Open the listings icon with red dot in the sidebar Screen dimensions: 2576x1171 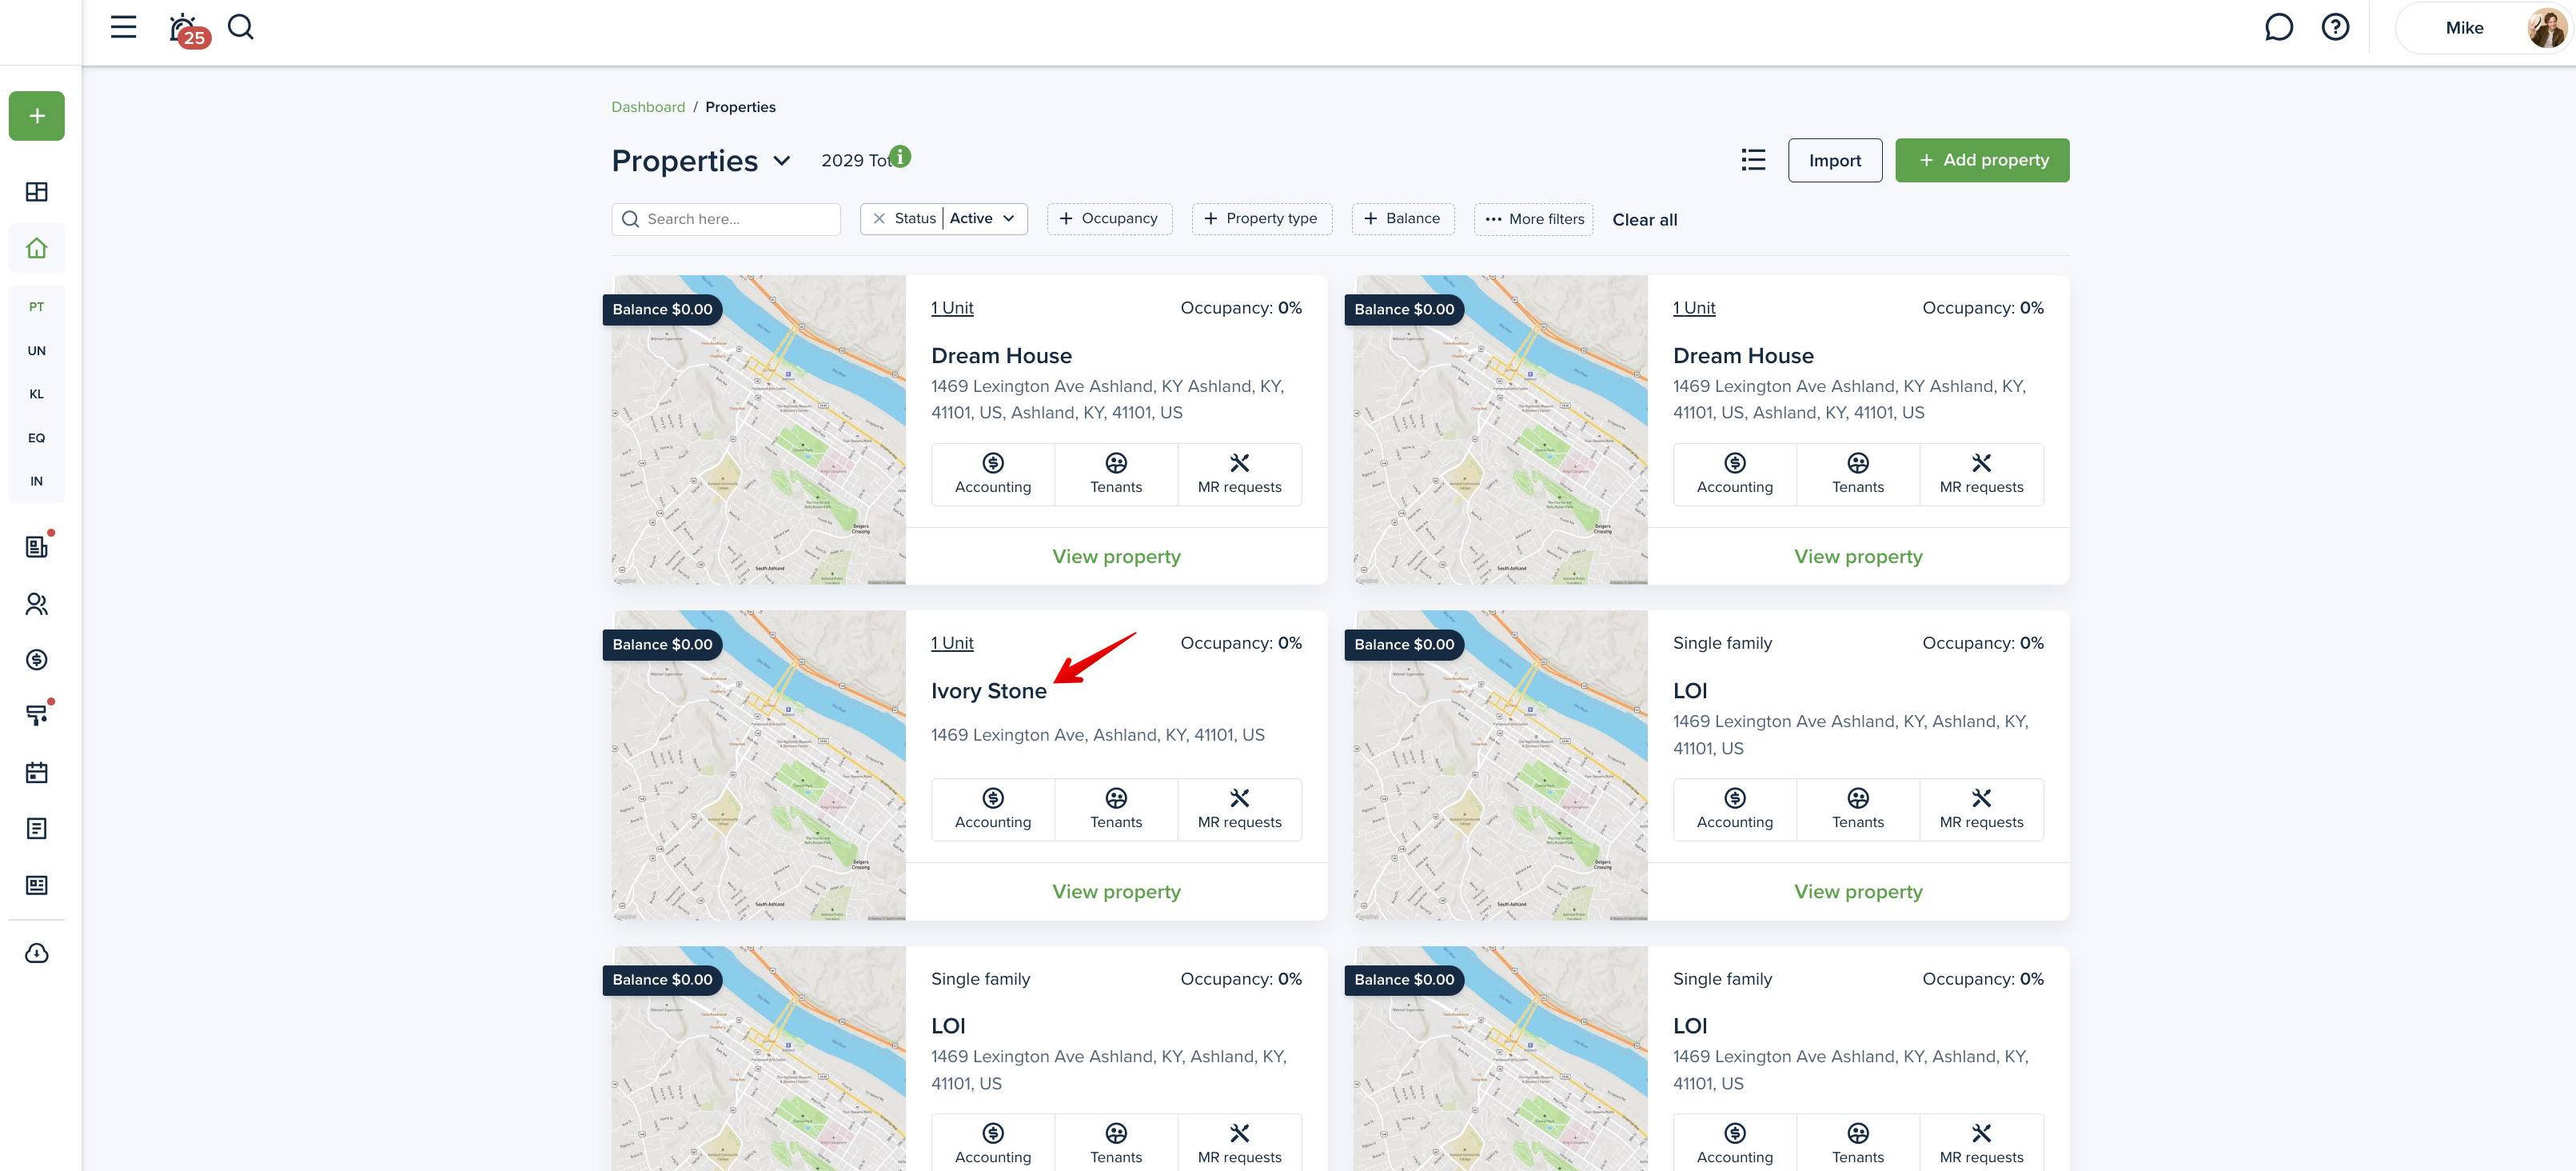click(x=37, y=546)
